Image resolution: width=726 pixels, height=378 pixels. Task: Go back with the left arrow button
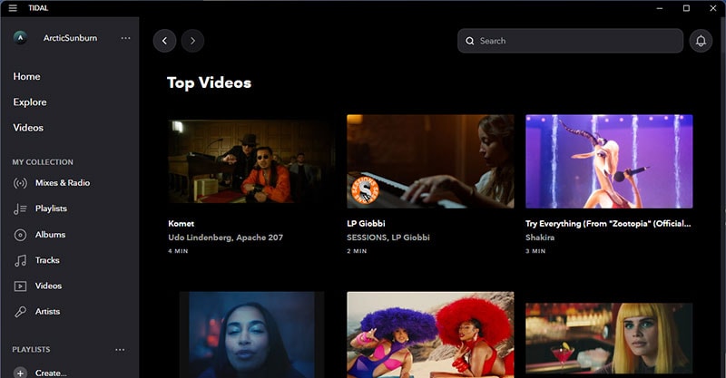(x=164, y=41)
